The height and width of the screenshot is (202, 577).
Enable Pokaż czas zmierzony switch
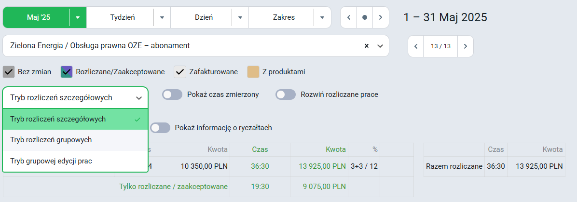172,94
